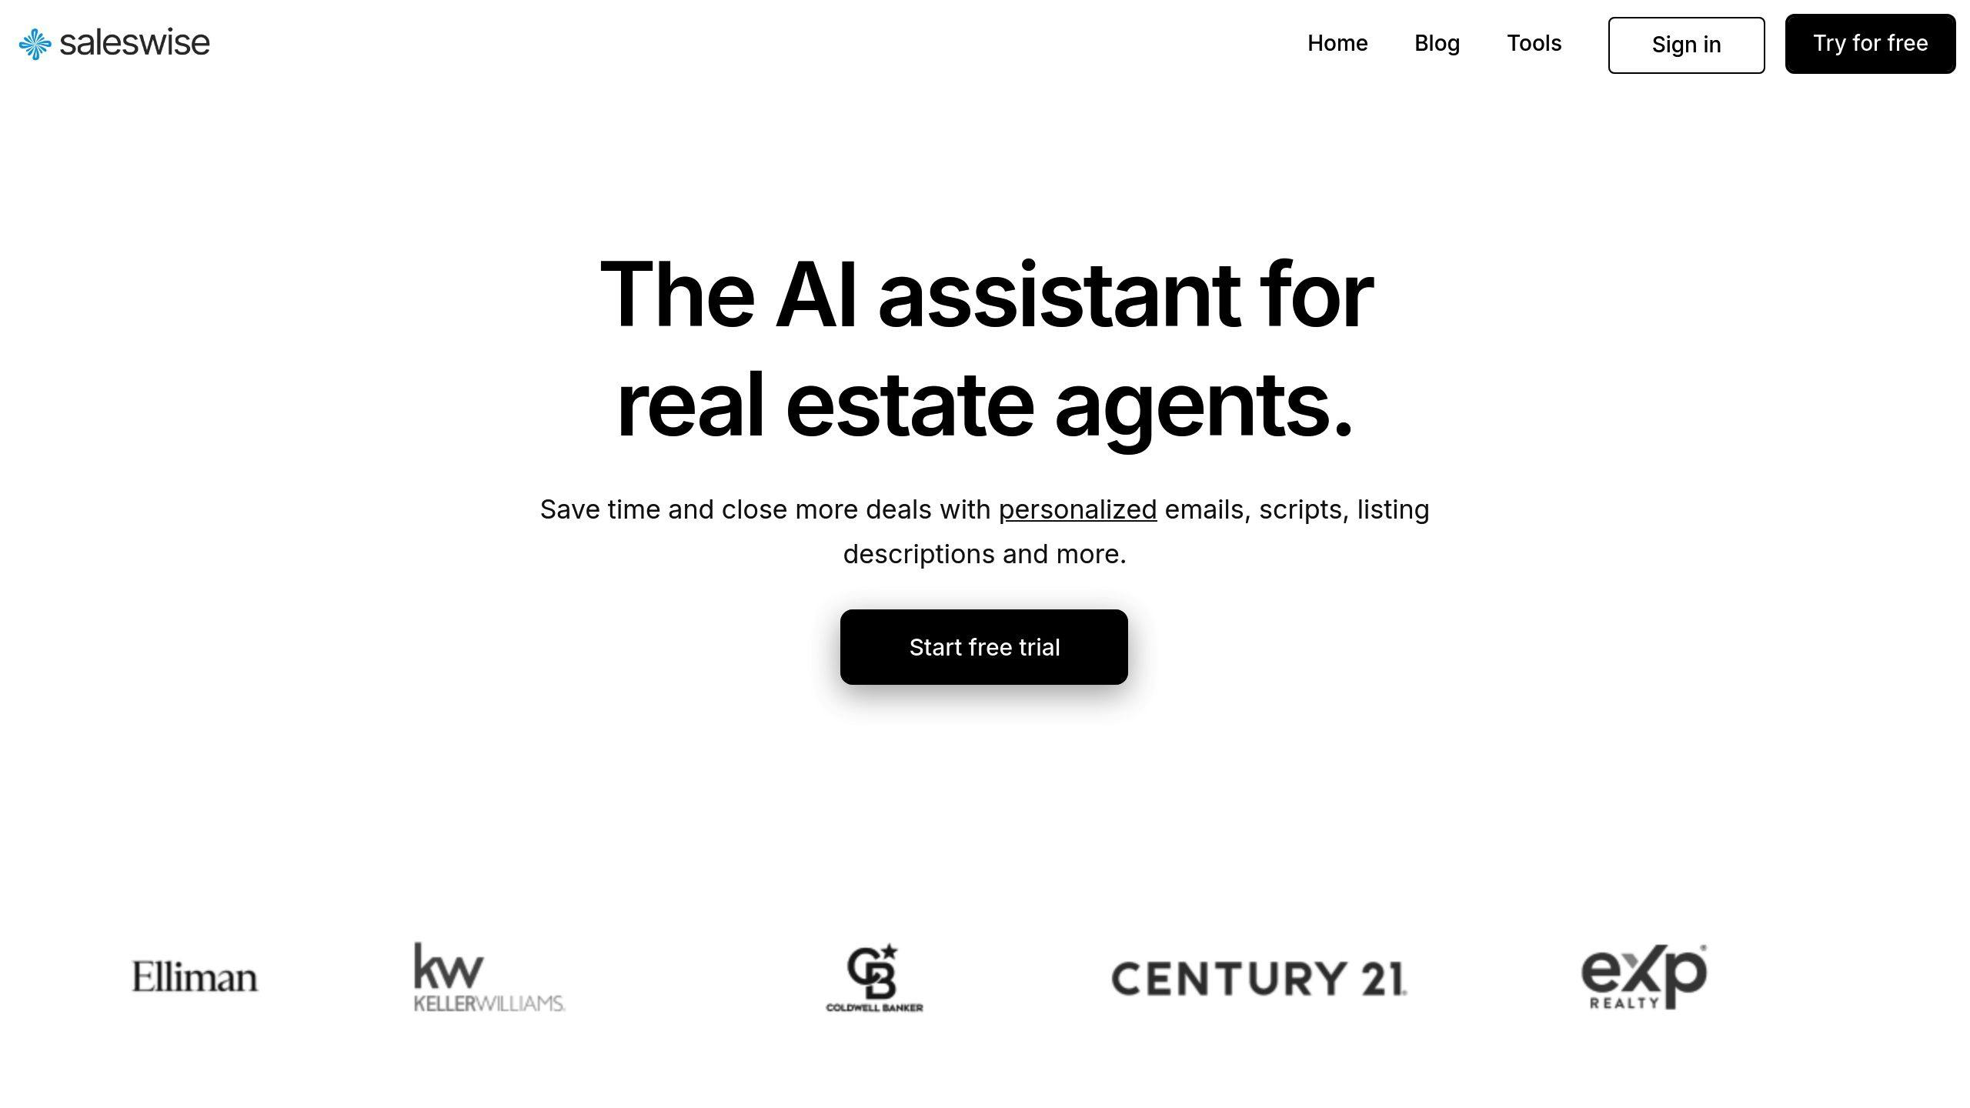The width and height of the screenshot is (1970, 1108).
Task: Click the Century 21 logo icon
Action: pyautogui.click(x=1258, y=976)
